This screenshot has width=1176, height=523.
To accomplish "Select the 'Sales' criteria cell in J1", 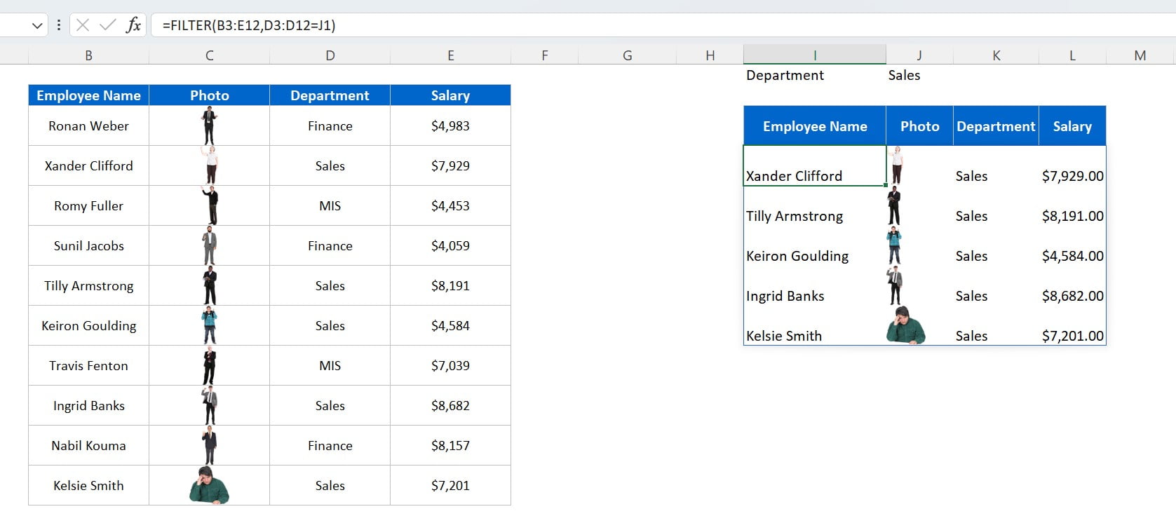I will coord(919,75).
